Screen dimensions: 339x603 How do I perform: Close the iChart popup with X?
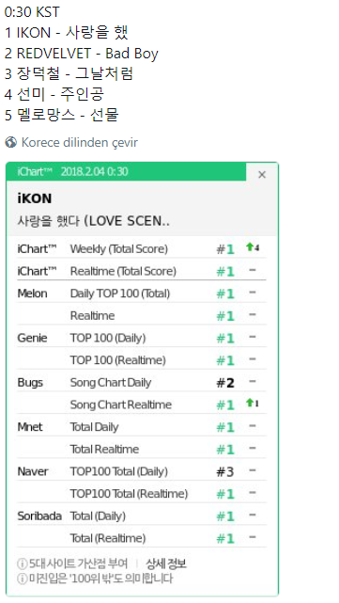click(x=262, y=175)
